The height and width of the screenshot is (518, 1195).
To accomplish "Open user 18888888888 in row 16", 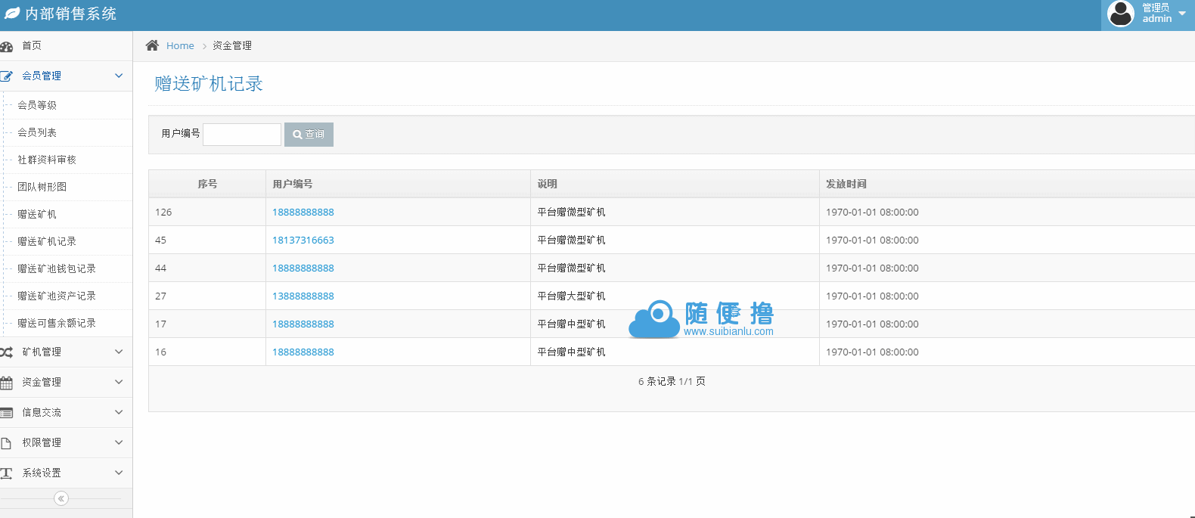I will (x=303, y=352).
